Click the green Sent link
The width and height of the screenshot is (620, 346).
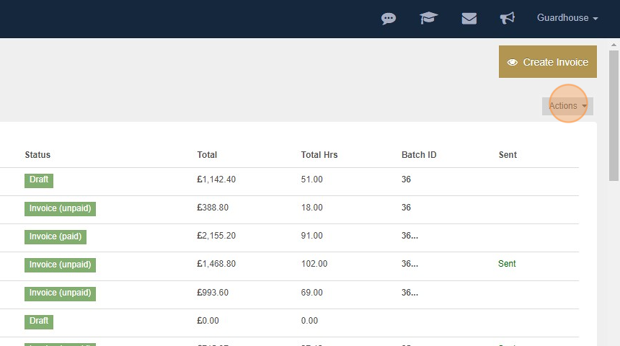(x=507, y=264)
